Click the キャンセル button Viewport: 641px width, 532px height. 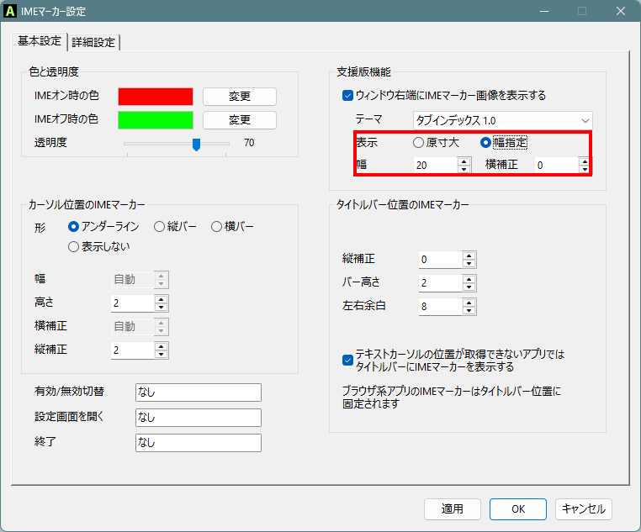(583, 509)
